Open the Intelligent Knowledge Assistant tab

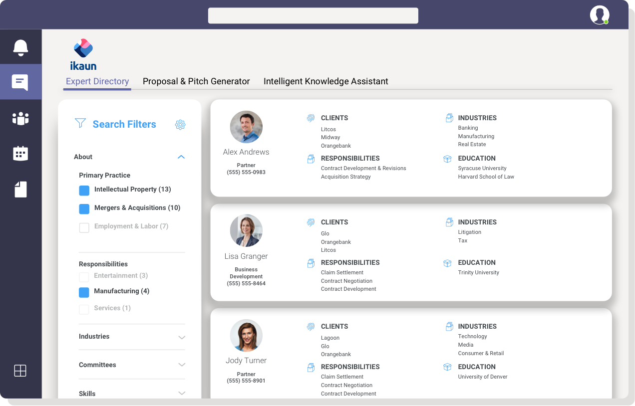click(325, 81)
